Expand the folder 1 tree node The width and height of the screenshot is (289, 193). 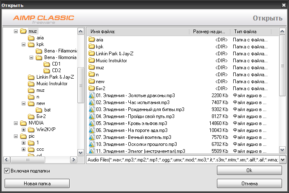[x=24, y=143]
